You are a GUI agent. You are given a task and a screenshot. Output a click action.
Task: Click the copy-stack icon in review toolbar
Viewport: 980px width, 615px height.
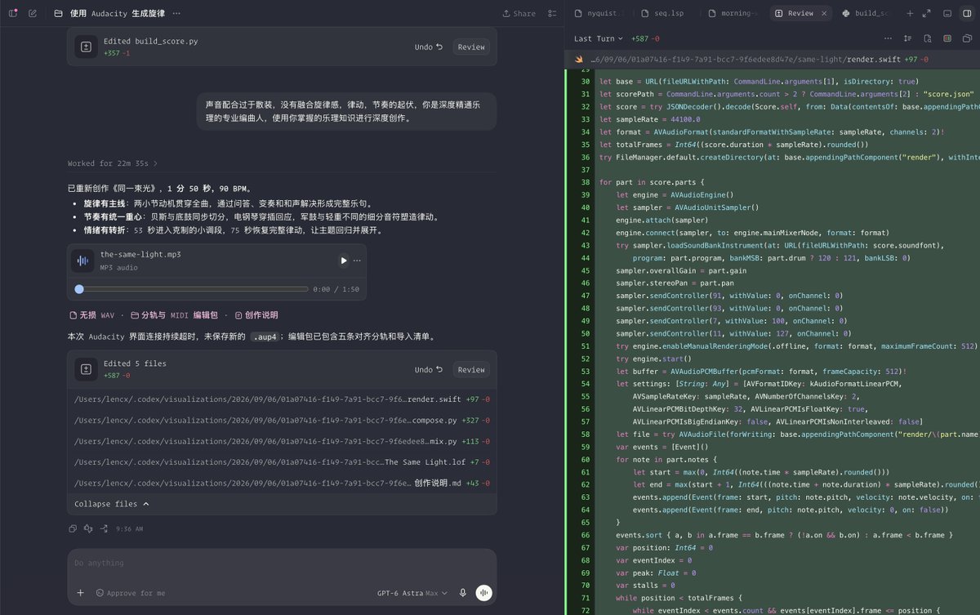[967, 38]
